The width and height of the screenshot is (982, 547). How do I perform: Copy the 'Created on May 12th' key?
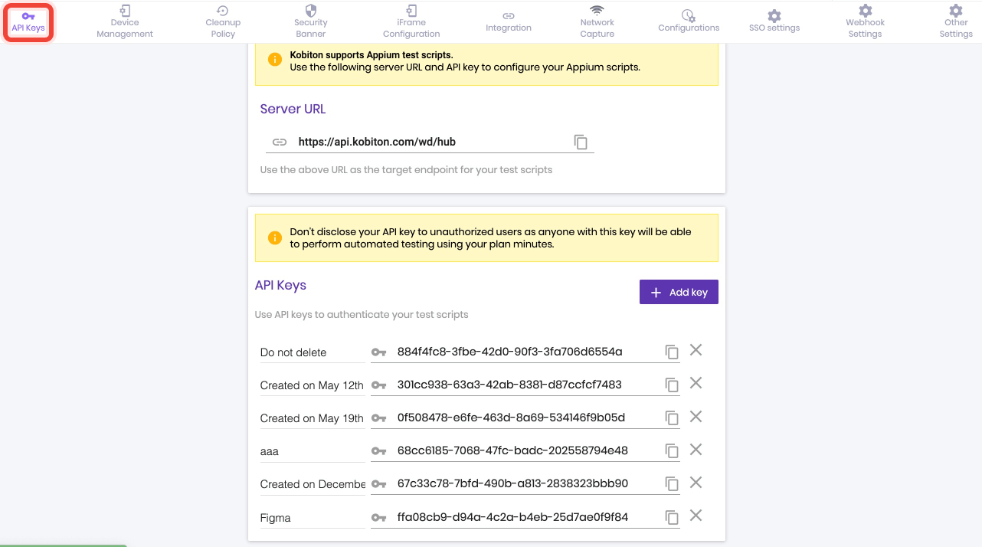tap(672, 385)
